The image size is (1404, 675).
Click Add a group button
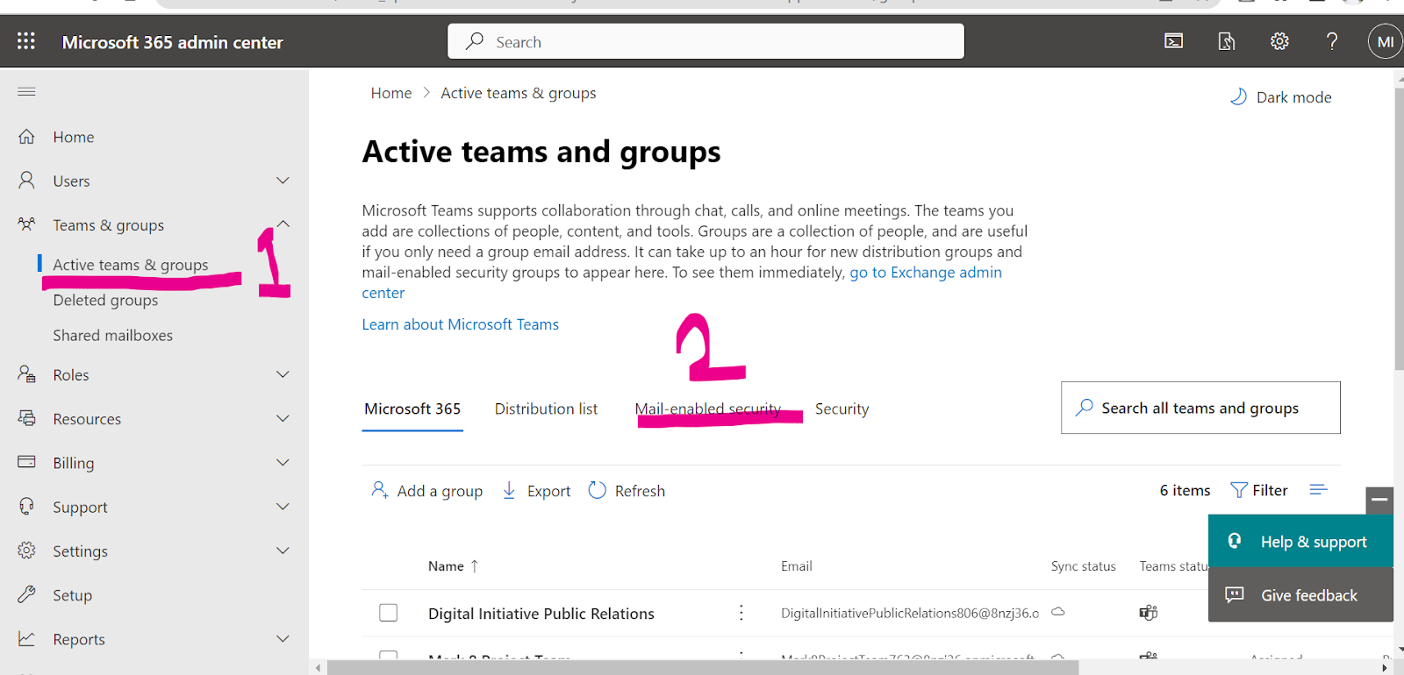426,491
